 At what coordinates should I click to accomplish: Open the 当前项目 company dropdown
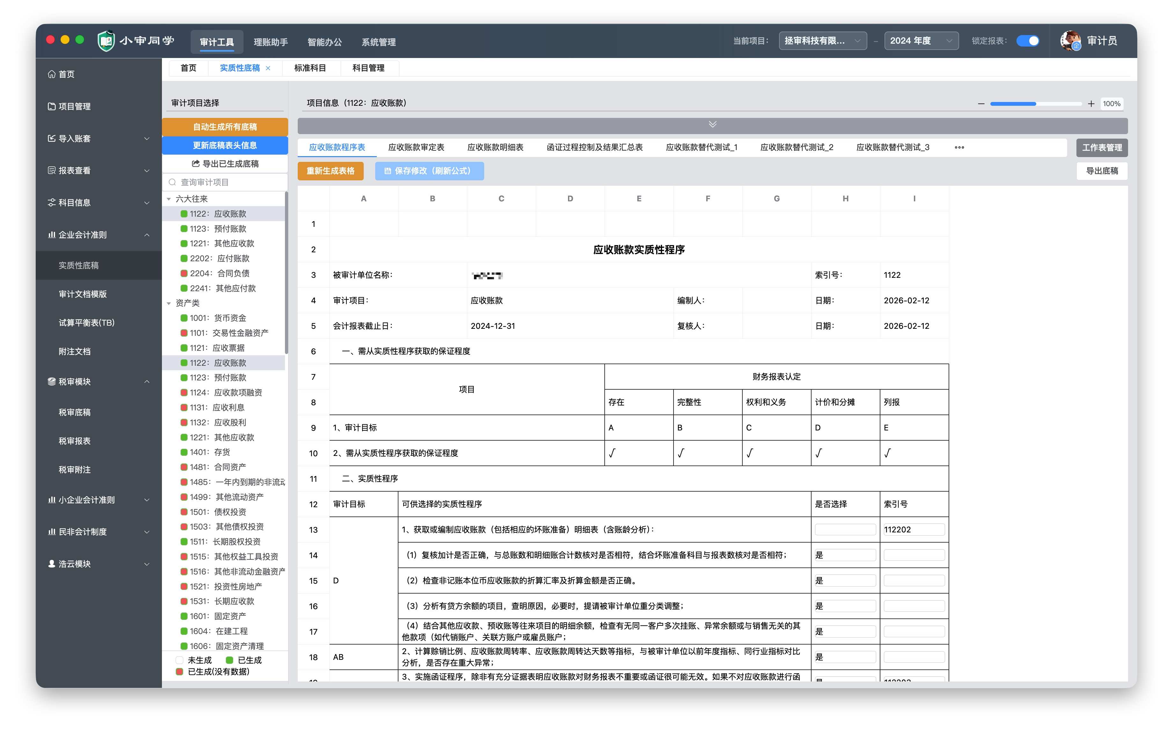[822, 41]
